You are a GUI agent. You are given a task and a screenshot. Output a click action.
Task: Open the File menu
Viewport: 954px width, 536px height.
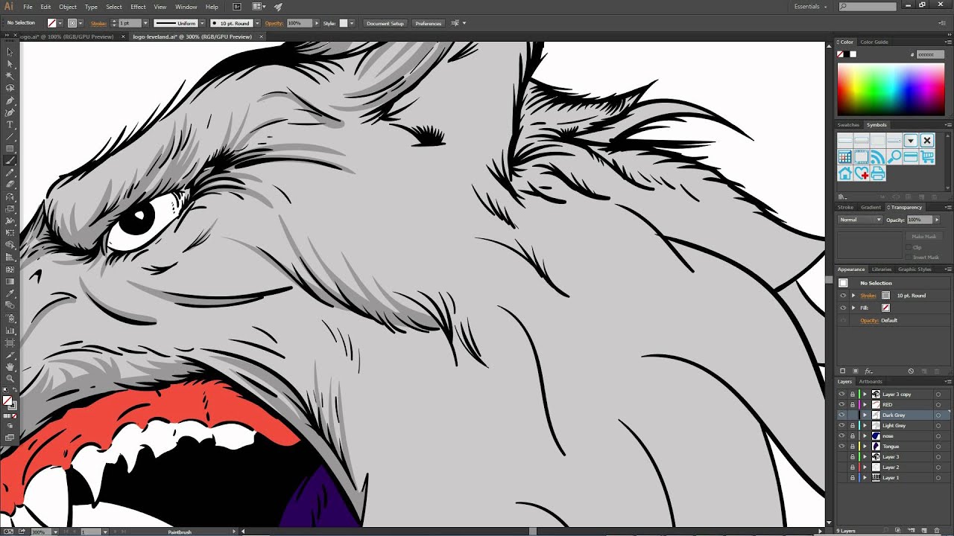pyautogui.click(x=28, y=7)
